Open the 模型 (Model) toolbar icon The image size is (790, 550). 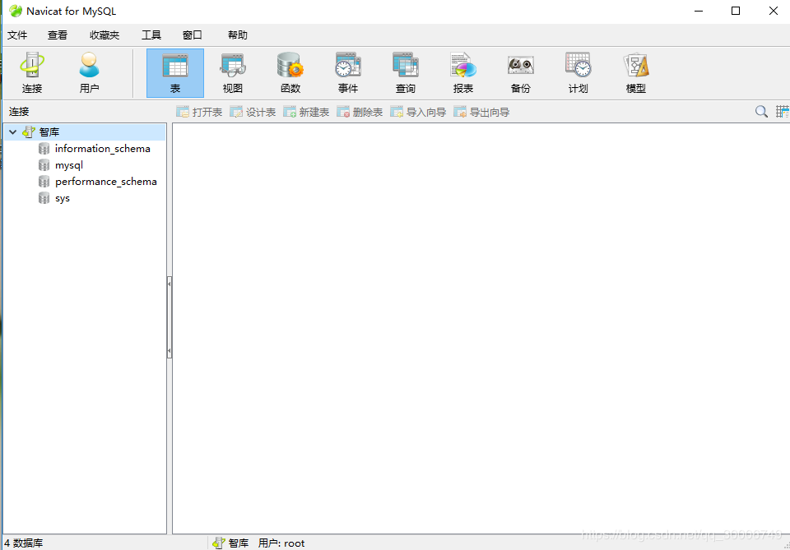(635, 72)
